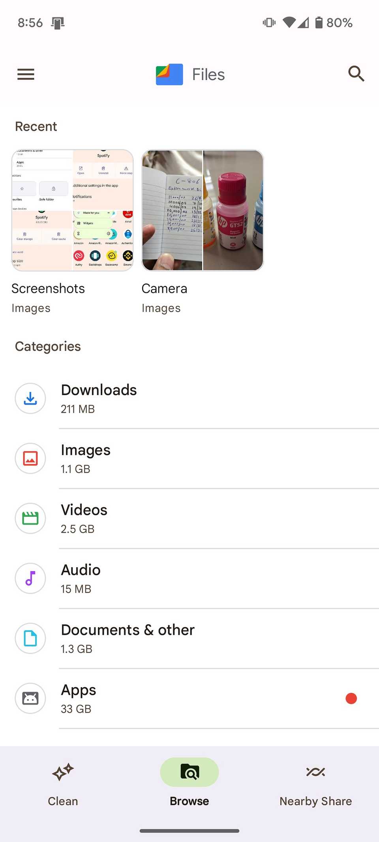Tap the Documents & other page icon
The height and width of the screenshot is (842, 379).
30,638
